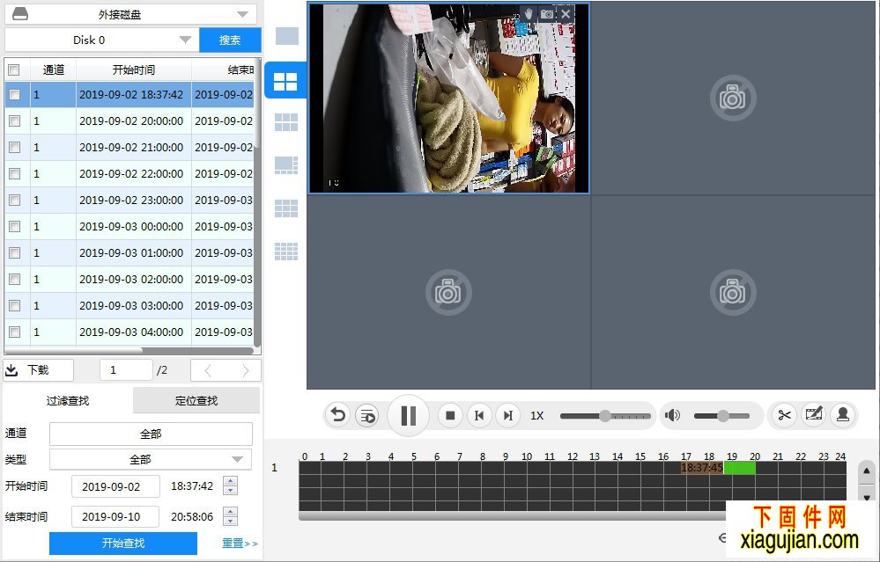Click the reverse playback button
The height and width of the screenshot is (562, 880).
(x=338, y=415)
